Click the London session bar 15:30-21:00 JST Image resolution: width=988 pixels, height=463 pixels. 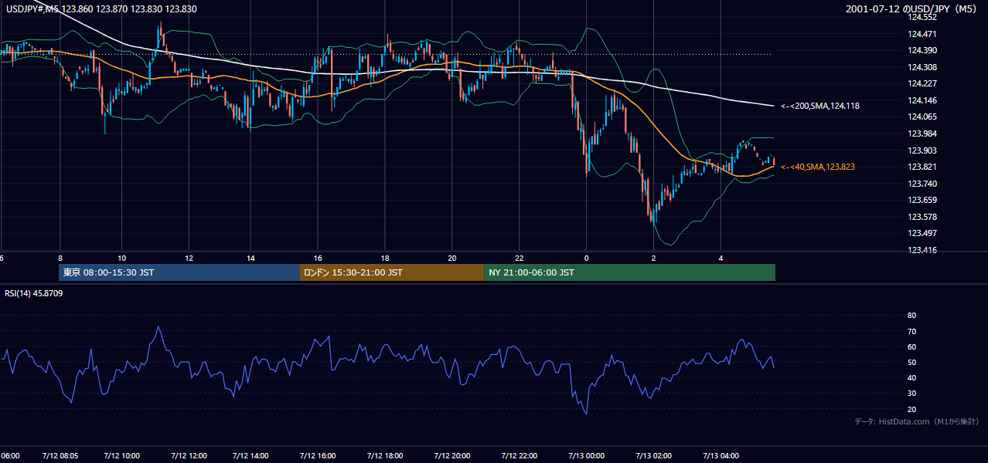(x=392, y=272)
